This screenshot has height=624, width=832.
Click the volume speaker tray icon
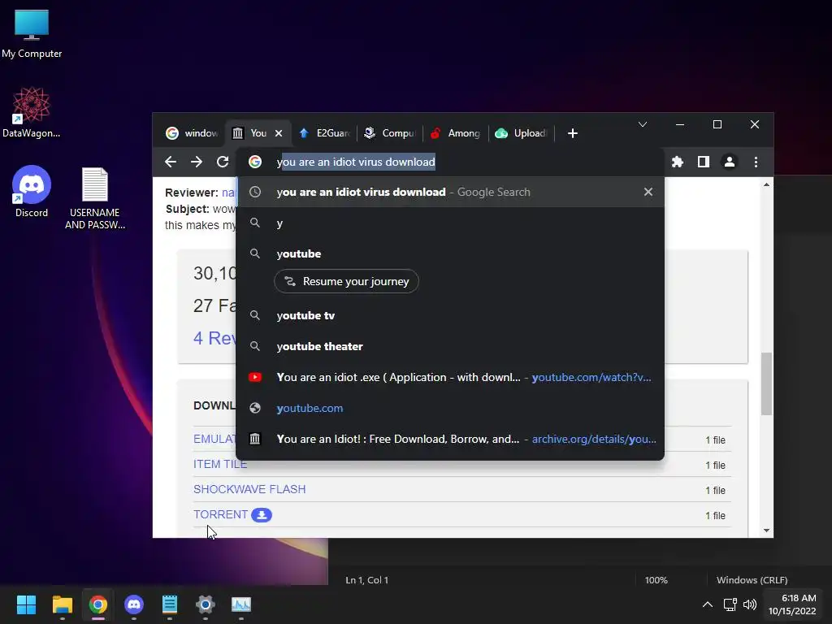point(750,604)
